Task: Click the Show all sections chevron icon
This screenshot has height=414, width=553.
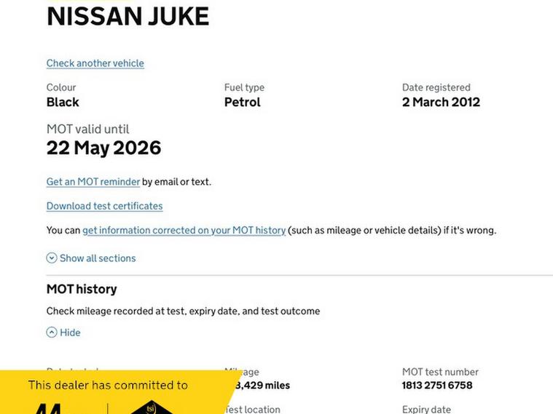Action: coord(52,258)
